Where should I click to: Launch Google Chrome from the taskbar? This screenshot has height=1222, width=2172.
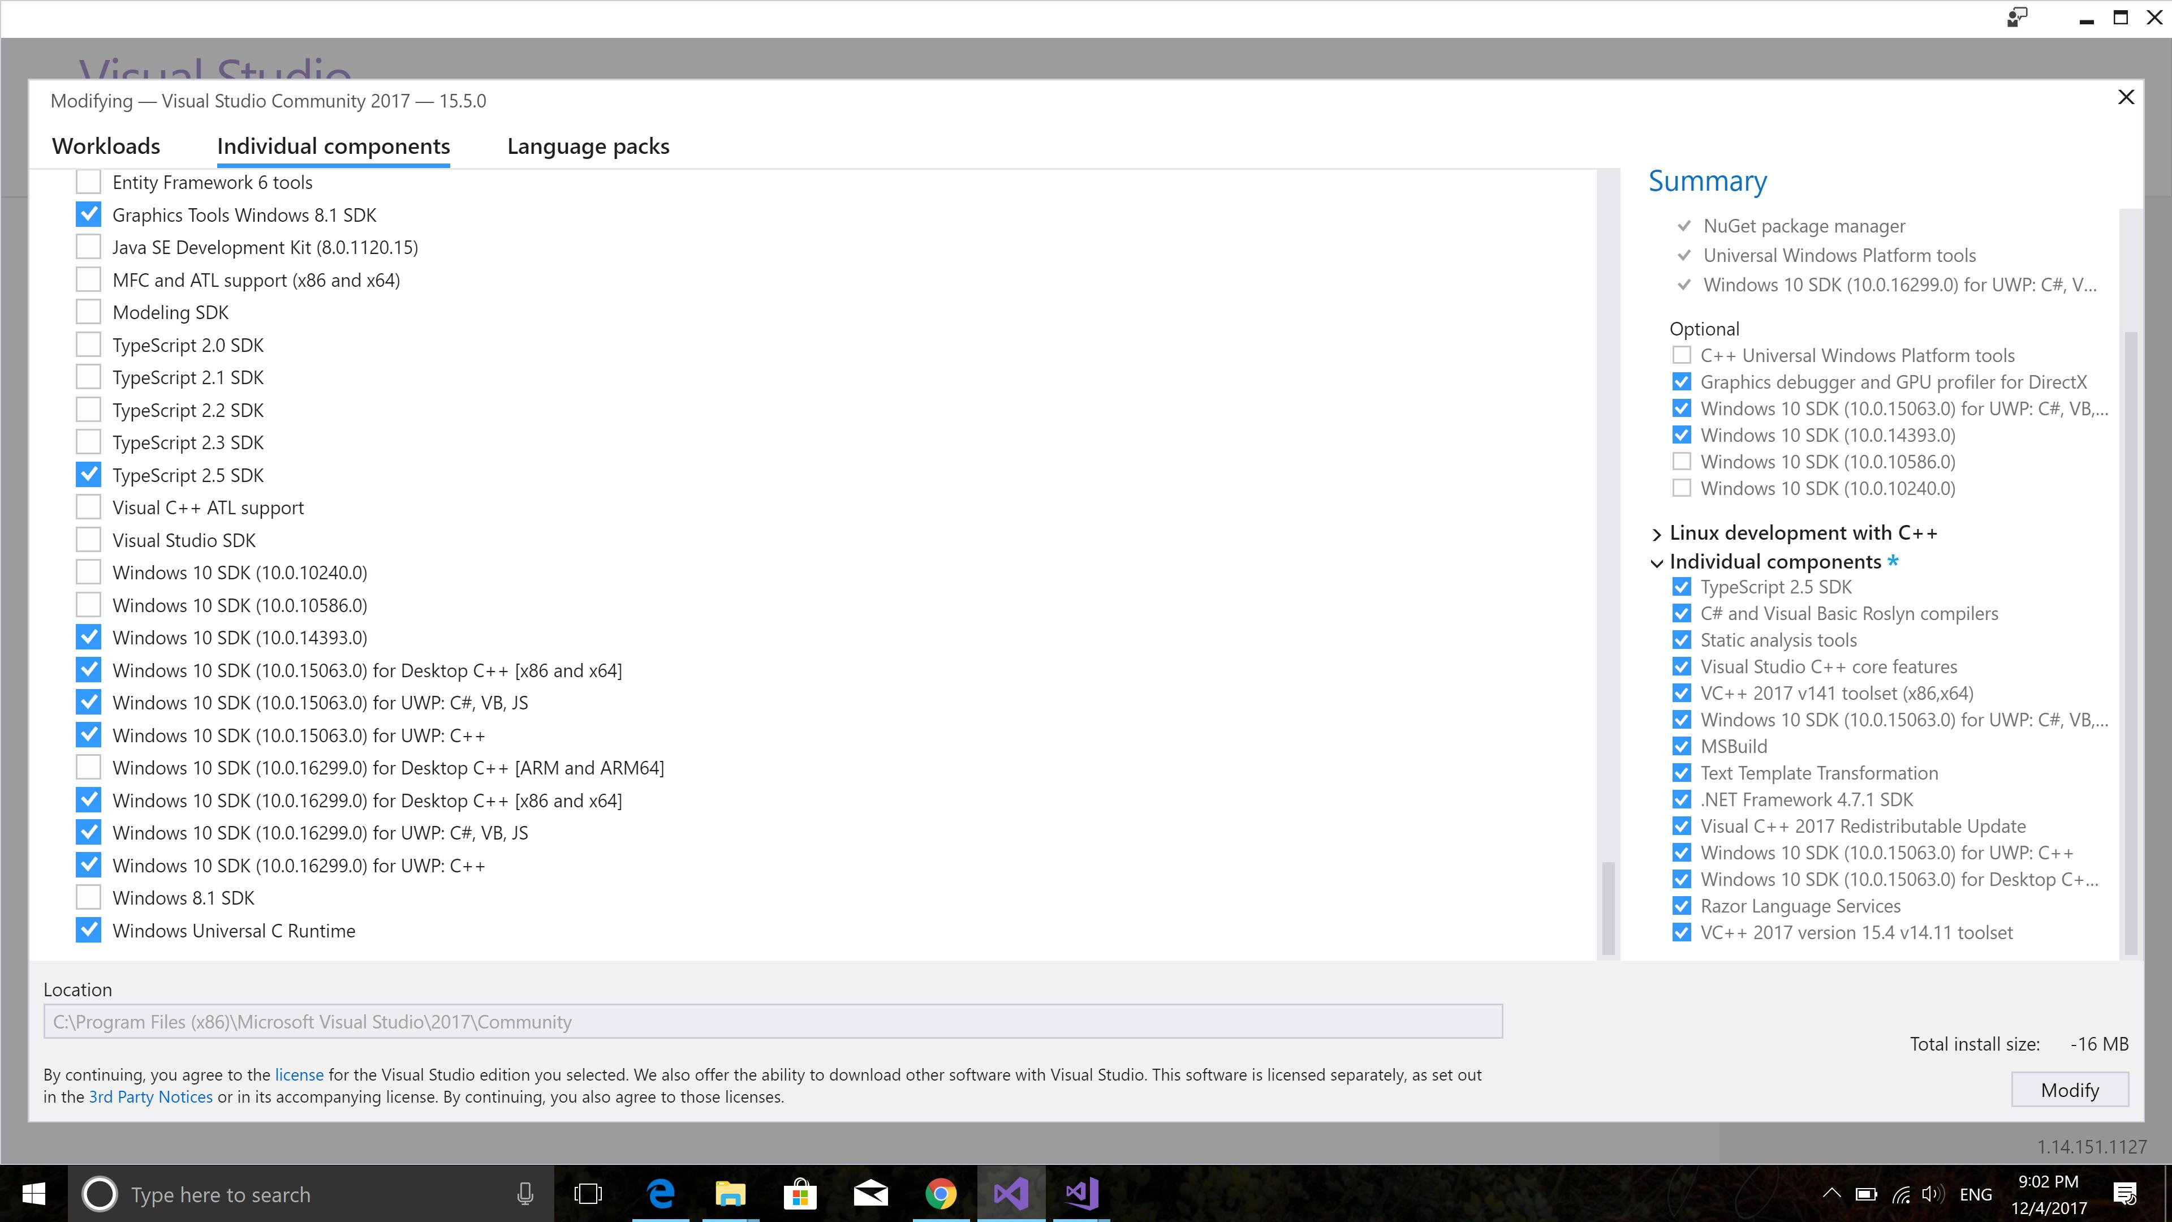pos(940,1194)
